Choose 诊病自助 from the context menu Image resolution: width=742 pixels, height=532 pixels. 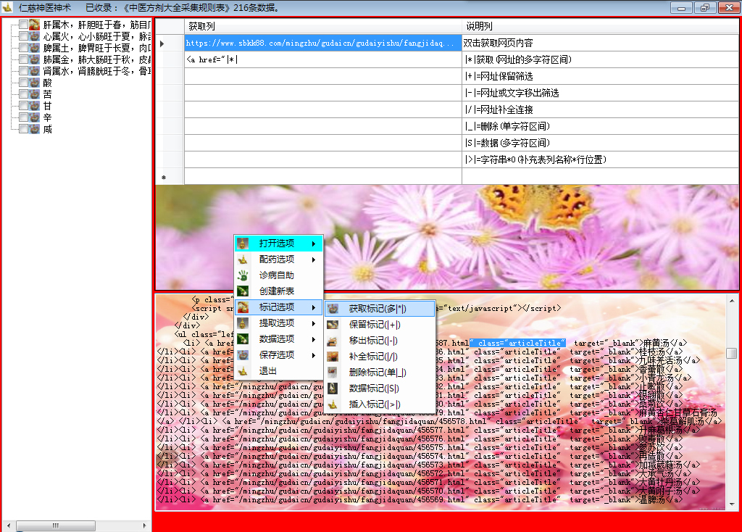(279, 275)
